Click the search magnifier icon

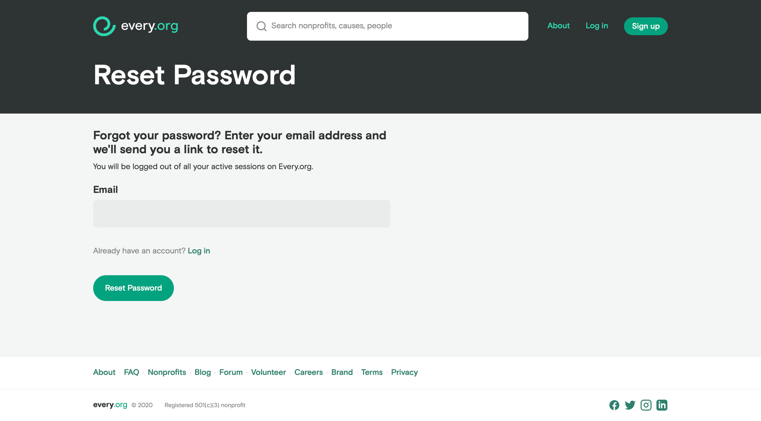click(261, 26)
